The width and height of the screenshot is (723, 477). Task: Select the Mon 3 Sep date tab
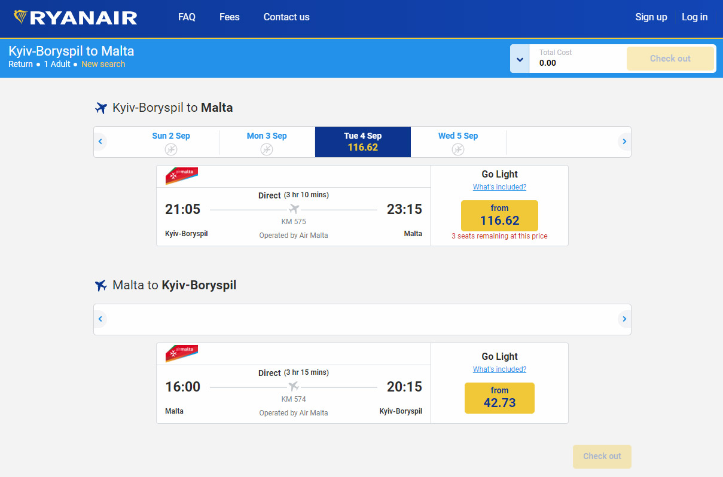[x=267, y=142]
